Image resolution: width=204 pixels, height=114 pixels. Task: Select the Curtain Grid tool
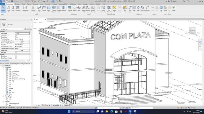pos(59,9)
